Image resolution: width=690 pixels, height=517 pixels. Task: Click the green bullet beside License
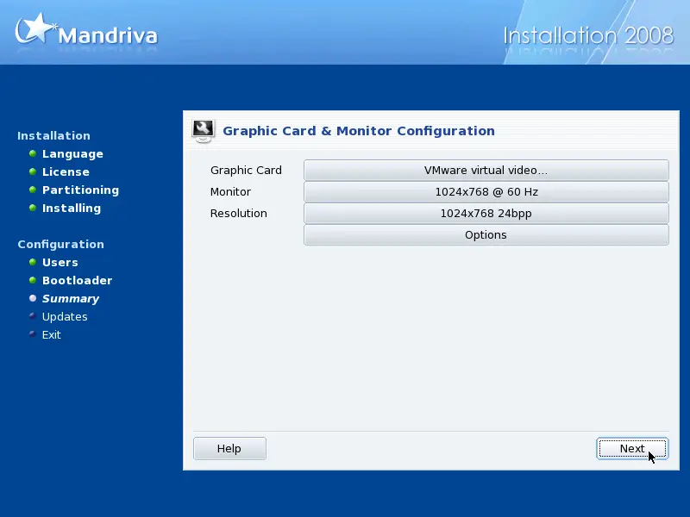tap(33, 171)
